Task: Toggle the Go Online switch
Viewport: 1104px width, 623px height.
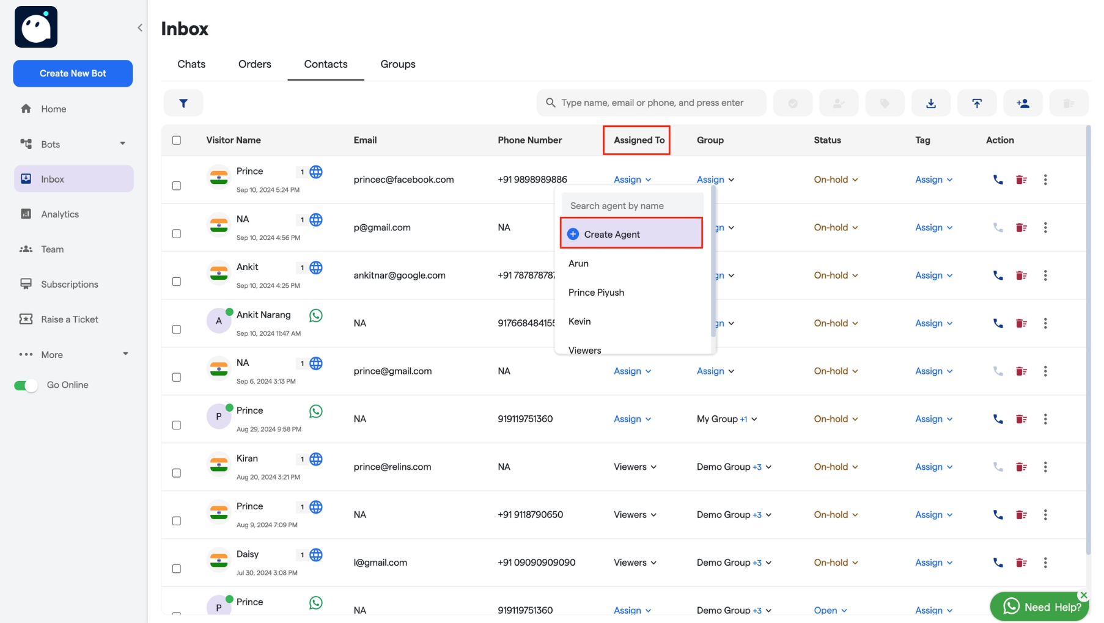Action: 26,385
